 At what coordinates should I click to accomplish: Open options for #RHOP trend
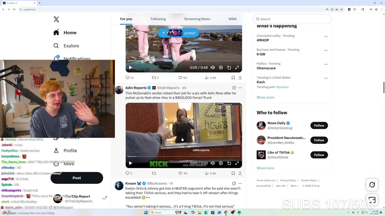tap(326, 36)
